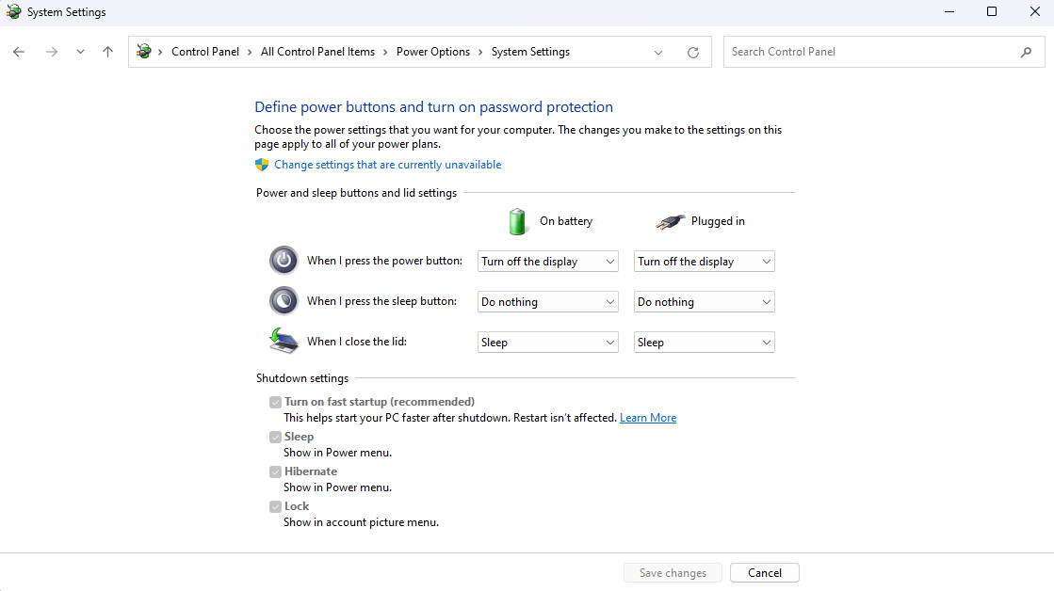Viewport: 1054px width, 591px height.
Task: Expand chevron after Power Options breadcrumb
Action: click(480, 53)
